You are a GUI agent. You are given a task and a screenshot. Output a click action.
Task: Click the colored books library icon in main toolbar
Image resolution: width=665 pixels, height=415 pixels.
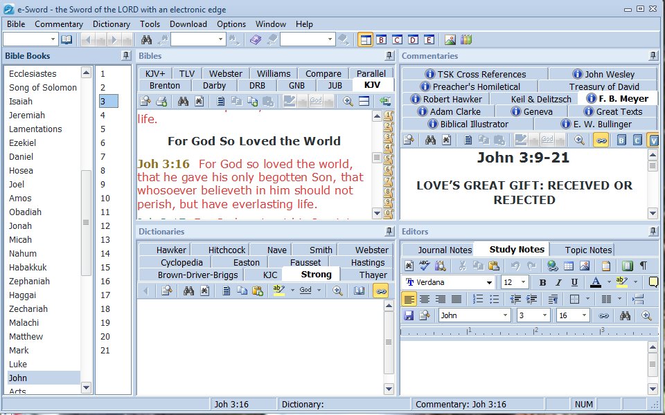466,40
